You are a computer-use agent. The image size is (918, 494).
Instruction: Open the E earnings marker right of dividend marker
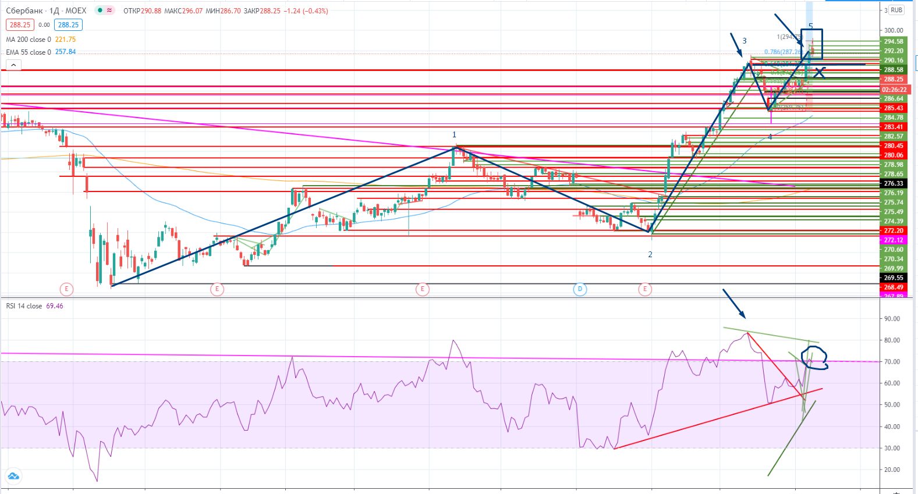(644, 289)
